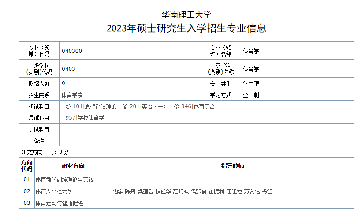Click the 招生院系 label

pyautogui.click(x=39, y=95)
